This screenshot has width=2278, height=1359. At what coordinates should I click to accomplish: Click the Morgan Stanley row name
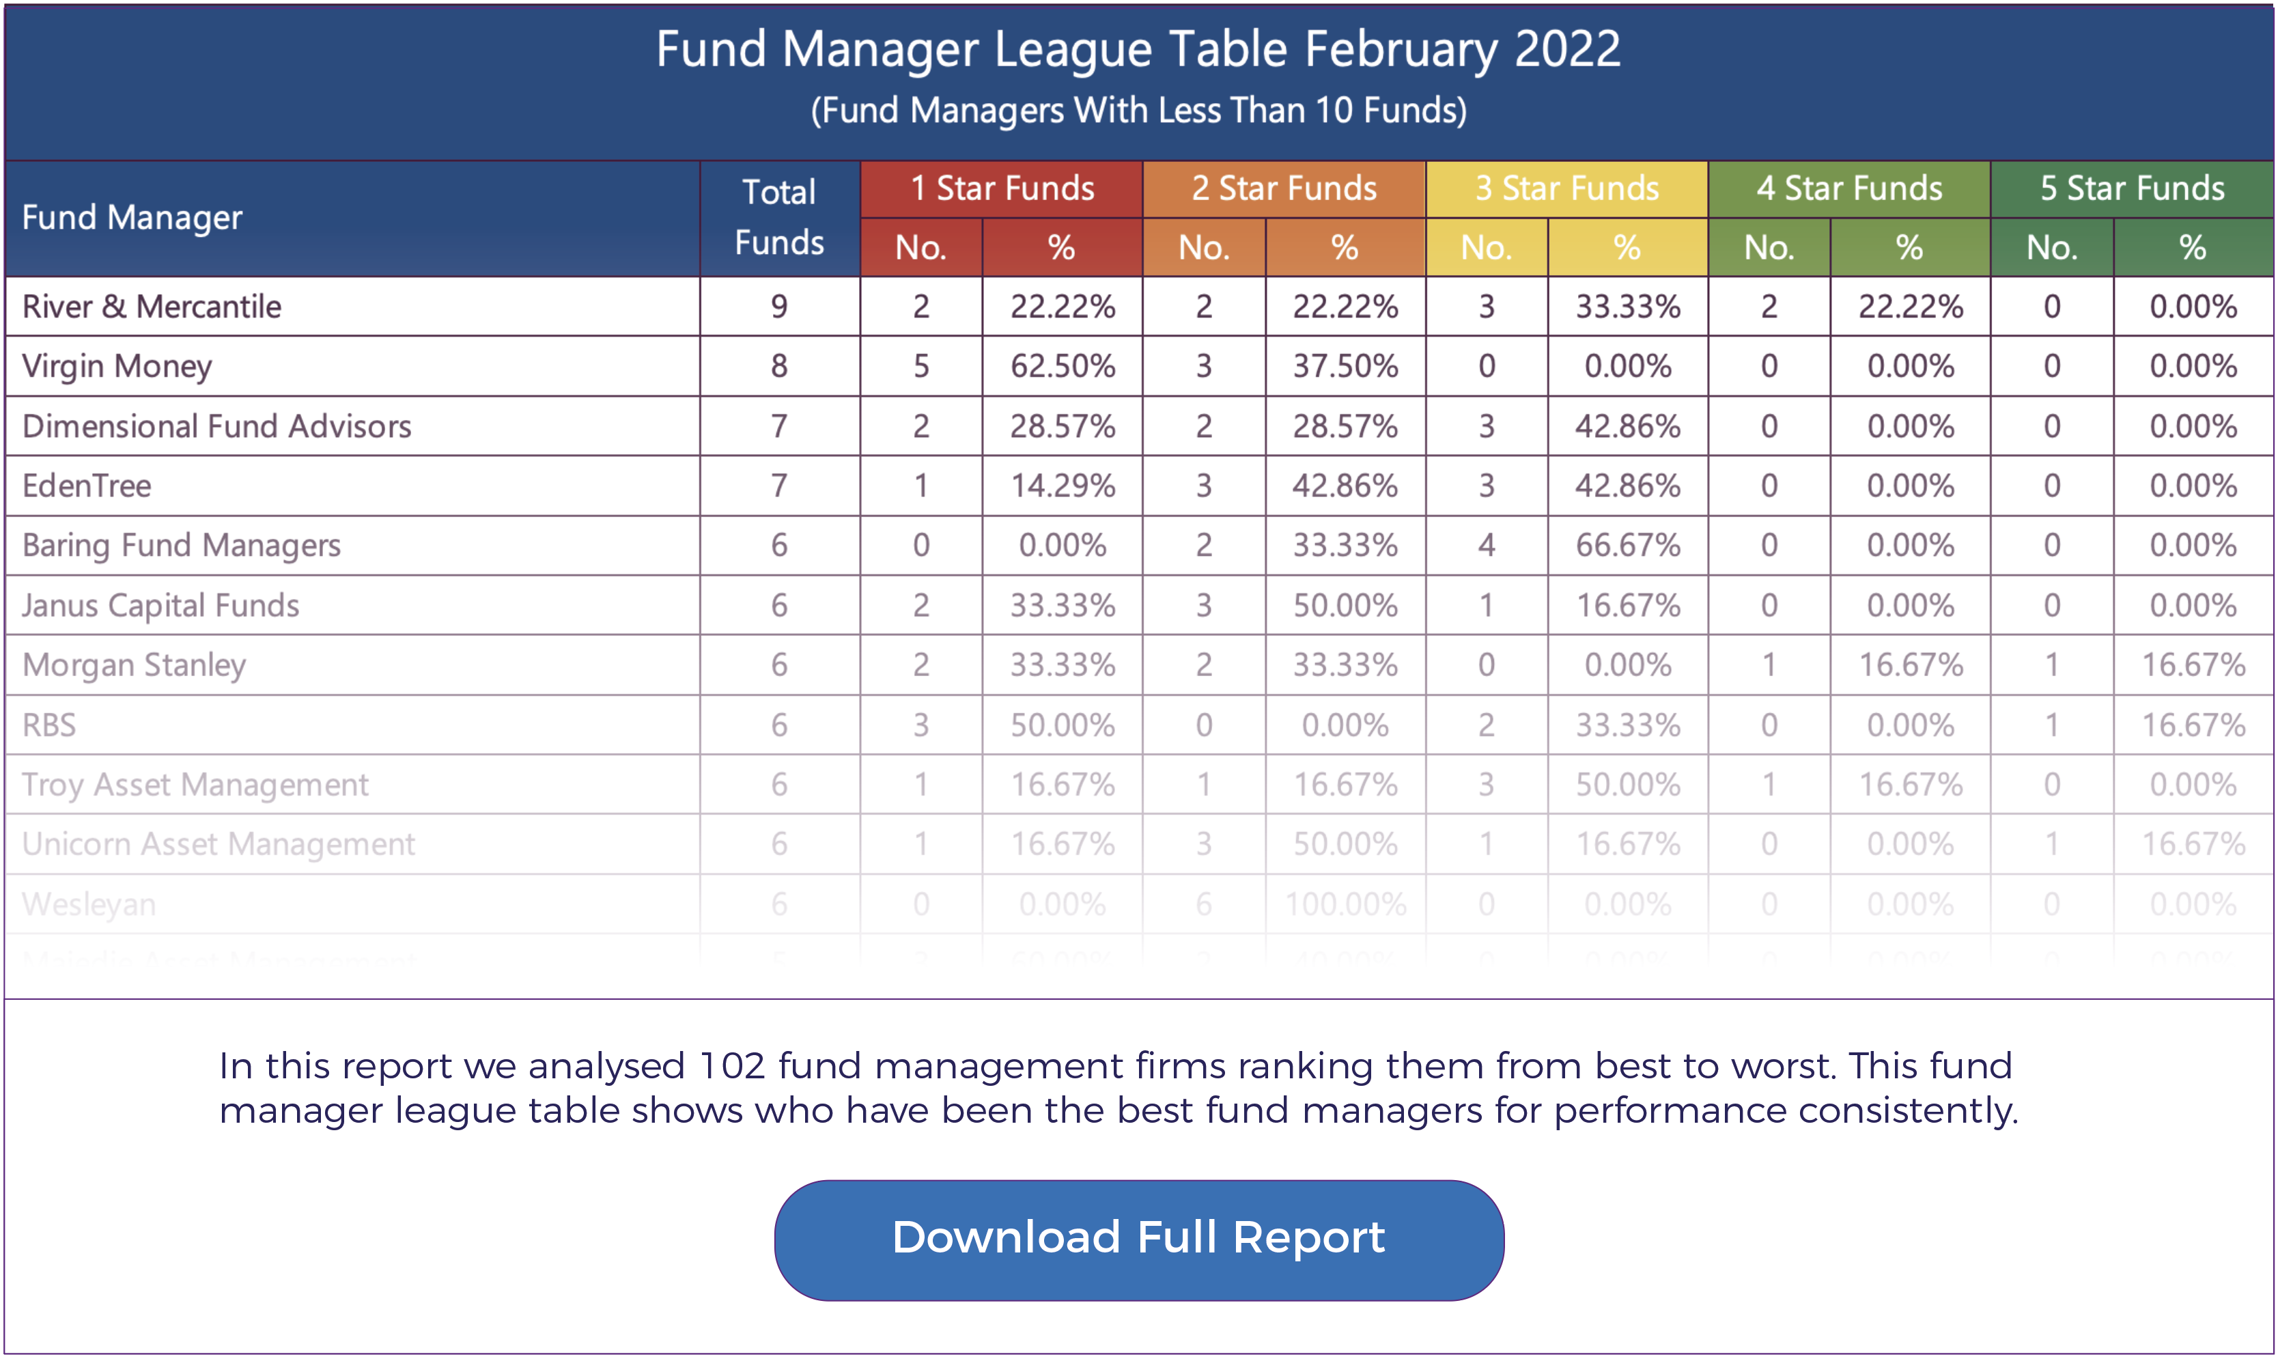point(135,665)
